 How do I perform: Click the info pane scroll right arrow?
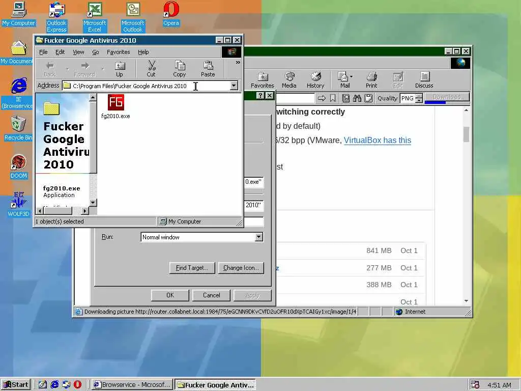(x=85, y=210)
